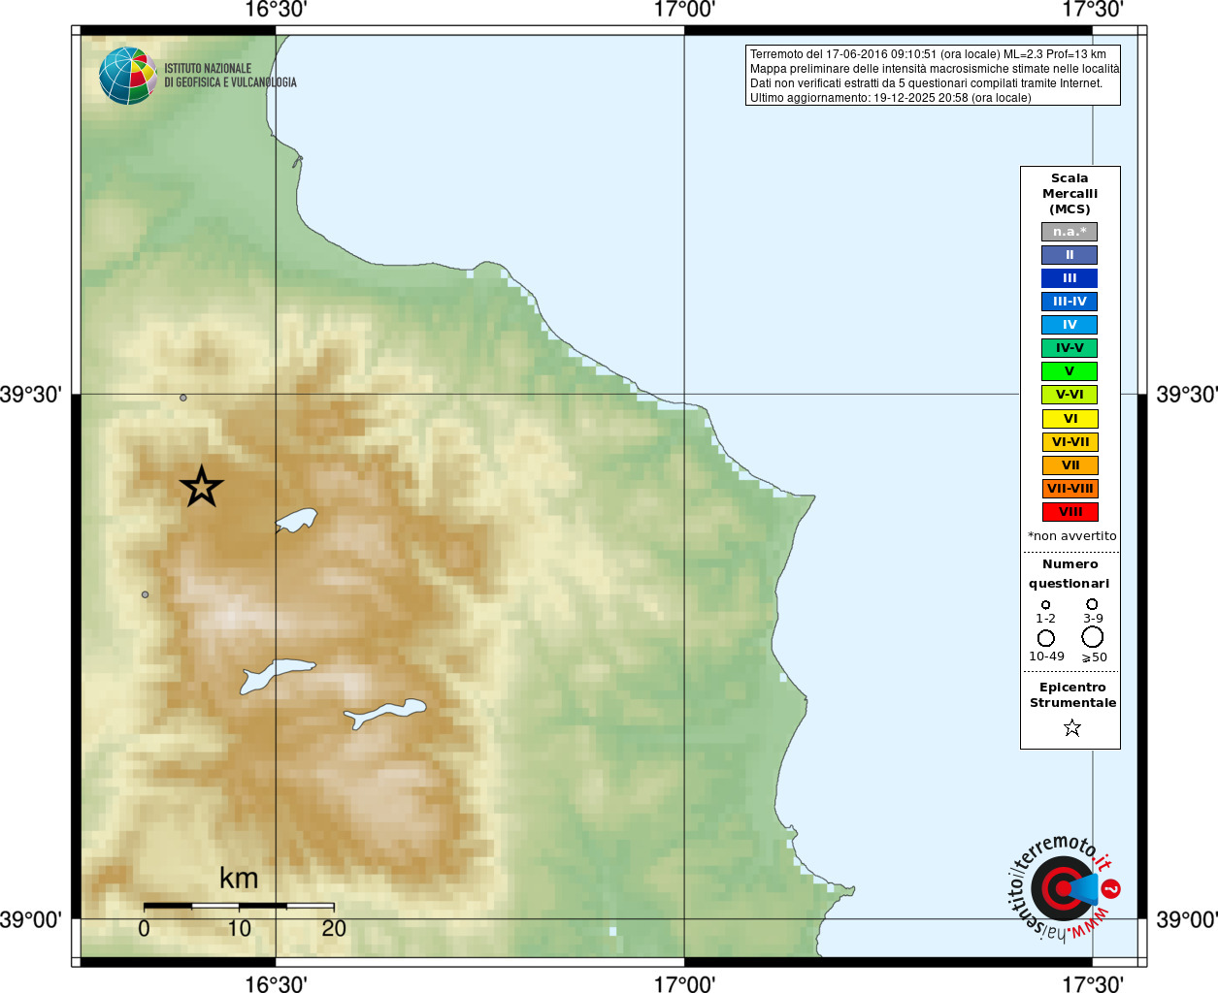Click the epicenter star on the map

coord(202,487)
